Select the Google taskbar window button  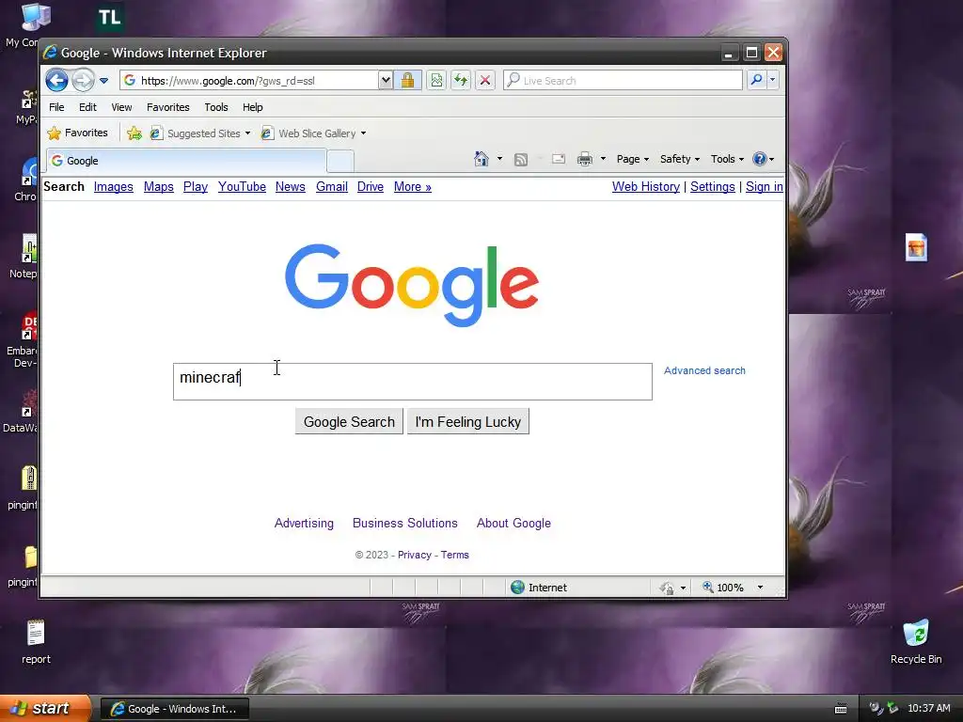(174, 709)
